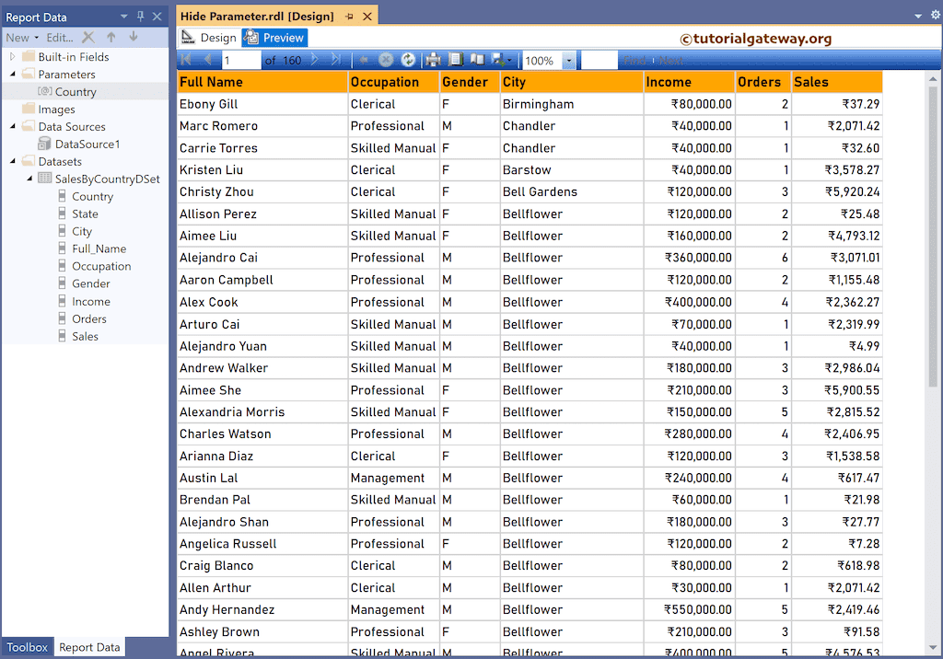
Task: Go to the next report page
Action: pos(314,60)
